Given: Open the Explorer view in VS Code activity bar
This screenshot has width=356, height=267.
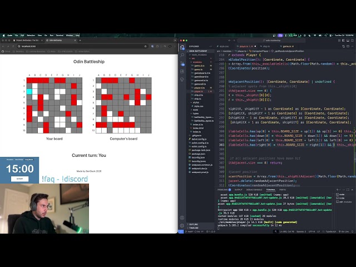Looking at the screenshot, I should [x=182, y=47].
